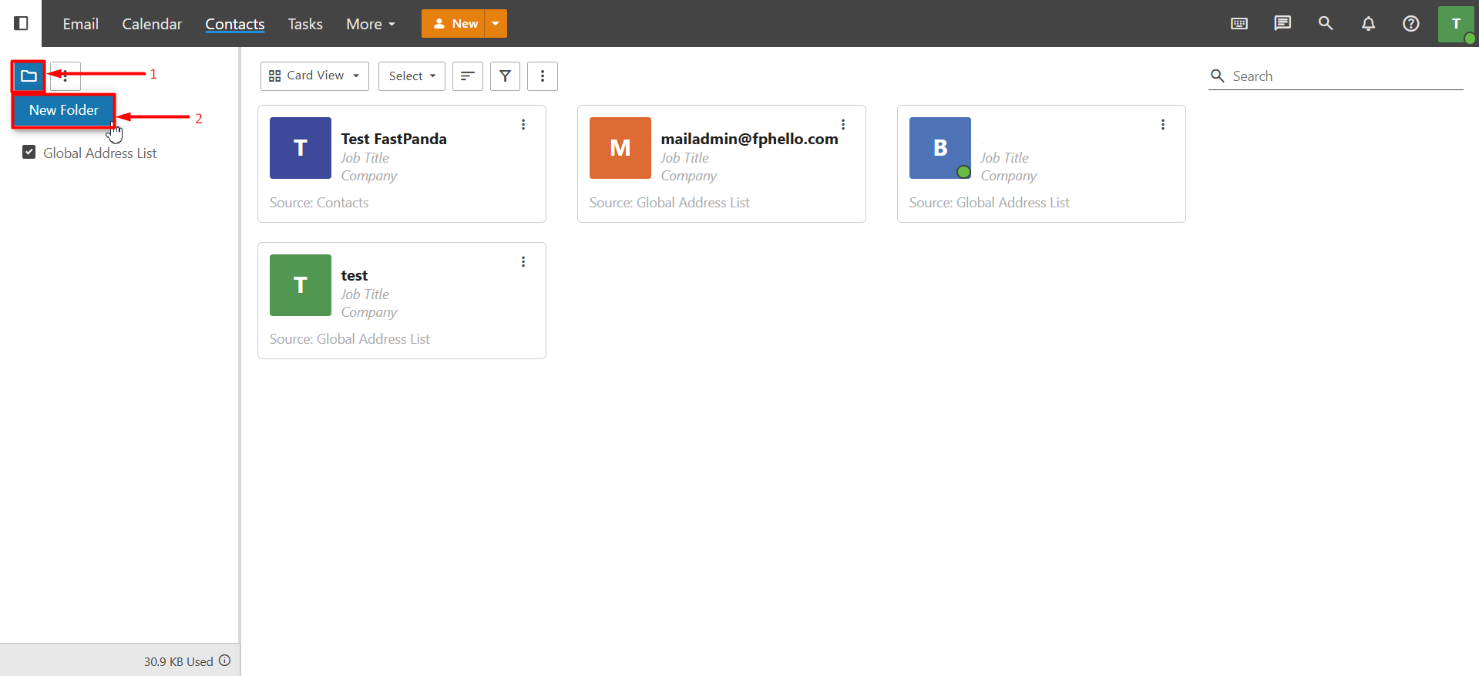1479x676 pixels.
Task: Expand the Card View dropdown
Action: pos(314,76)
